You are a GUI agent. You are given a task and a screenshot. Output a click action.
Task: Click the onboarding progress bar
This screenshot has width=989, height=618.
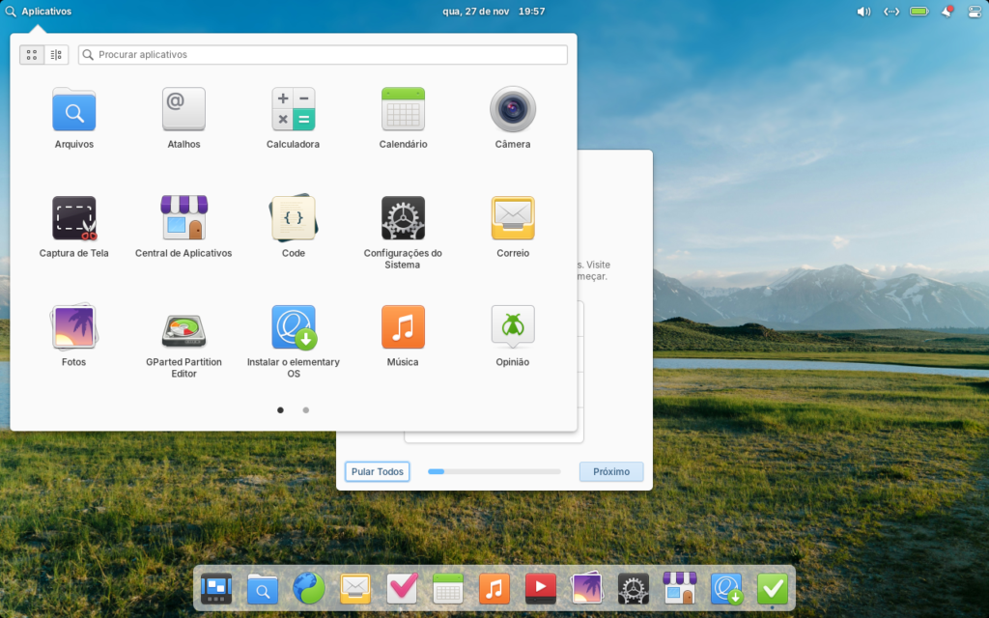(x=494, y=471)
